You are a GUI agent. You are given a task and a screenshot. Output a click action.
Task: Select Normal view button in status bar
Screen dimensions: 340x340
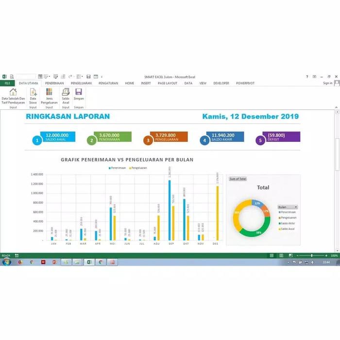tap(272, 255)
